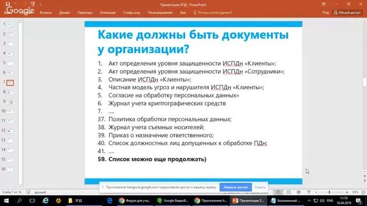
Task: Switch to Reading view icon
Action: pos(299,192)
